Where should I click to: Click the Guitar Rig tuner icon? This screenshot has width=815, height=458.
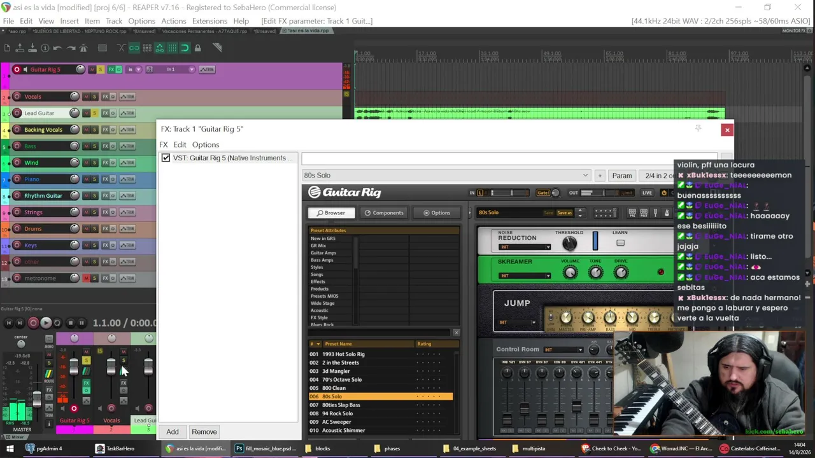click(655, 213)
